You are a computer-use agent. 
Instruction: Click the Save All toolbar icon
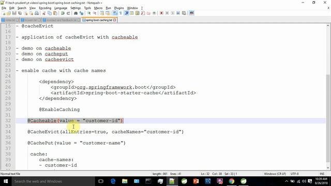pyautogui.click(x=20, y=13)
